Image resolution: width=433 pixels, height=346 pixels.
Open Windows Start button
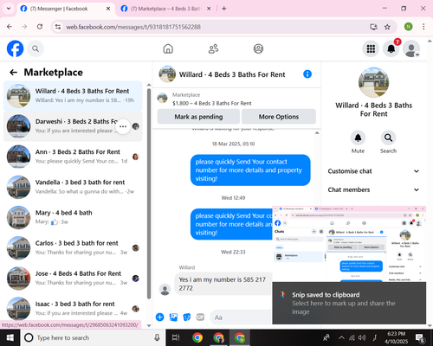point(10,337)
